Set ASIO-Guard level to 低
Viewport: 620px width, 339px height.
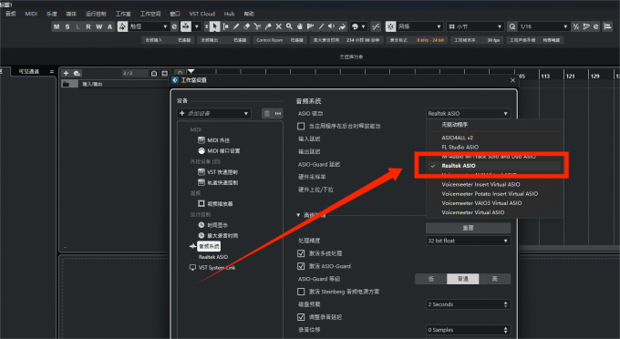point(431,279)
